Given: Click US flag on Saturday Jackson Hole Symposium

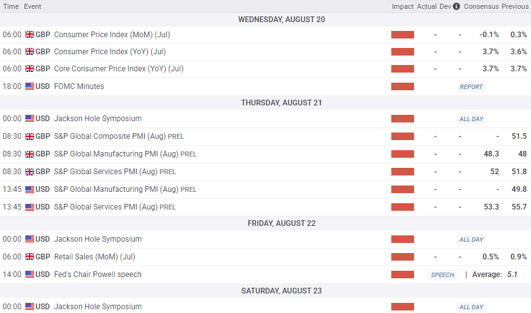Looking at the screenshot, I should [x=30, y=307].
